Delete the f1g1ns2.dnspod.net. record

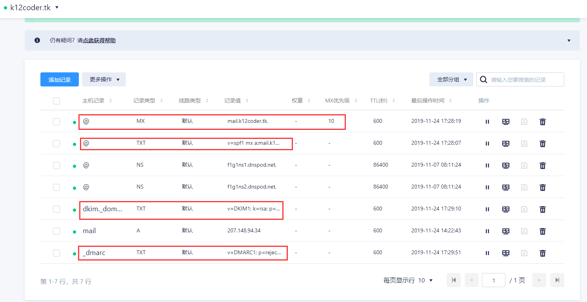pos(543,187)
